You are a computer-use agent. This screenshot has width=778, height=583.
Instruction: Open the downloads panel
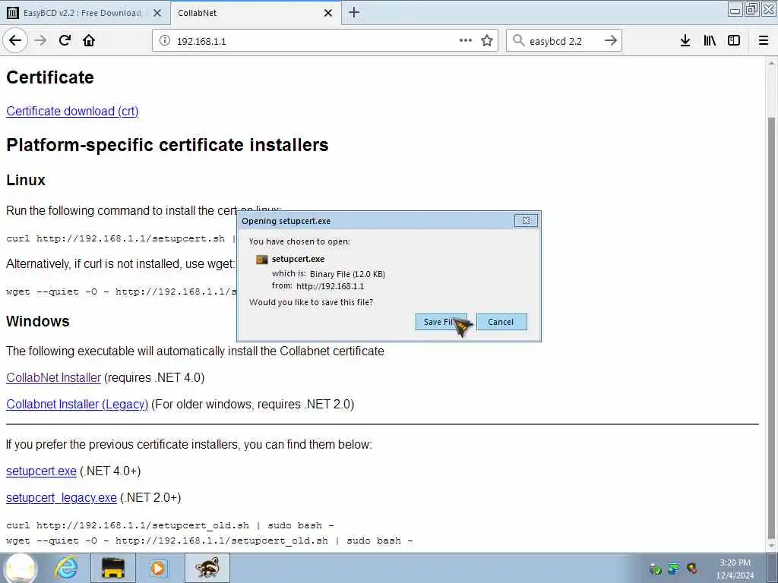(x=685, y=41)
